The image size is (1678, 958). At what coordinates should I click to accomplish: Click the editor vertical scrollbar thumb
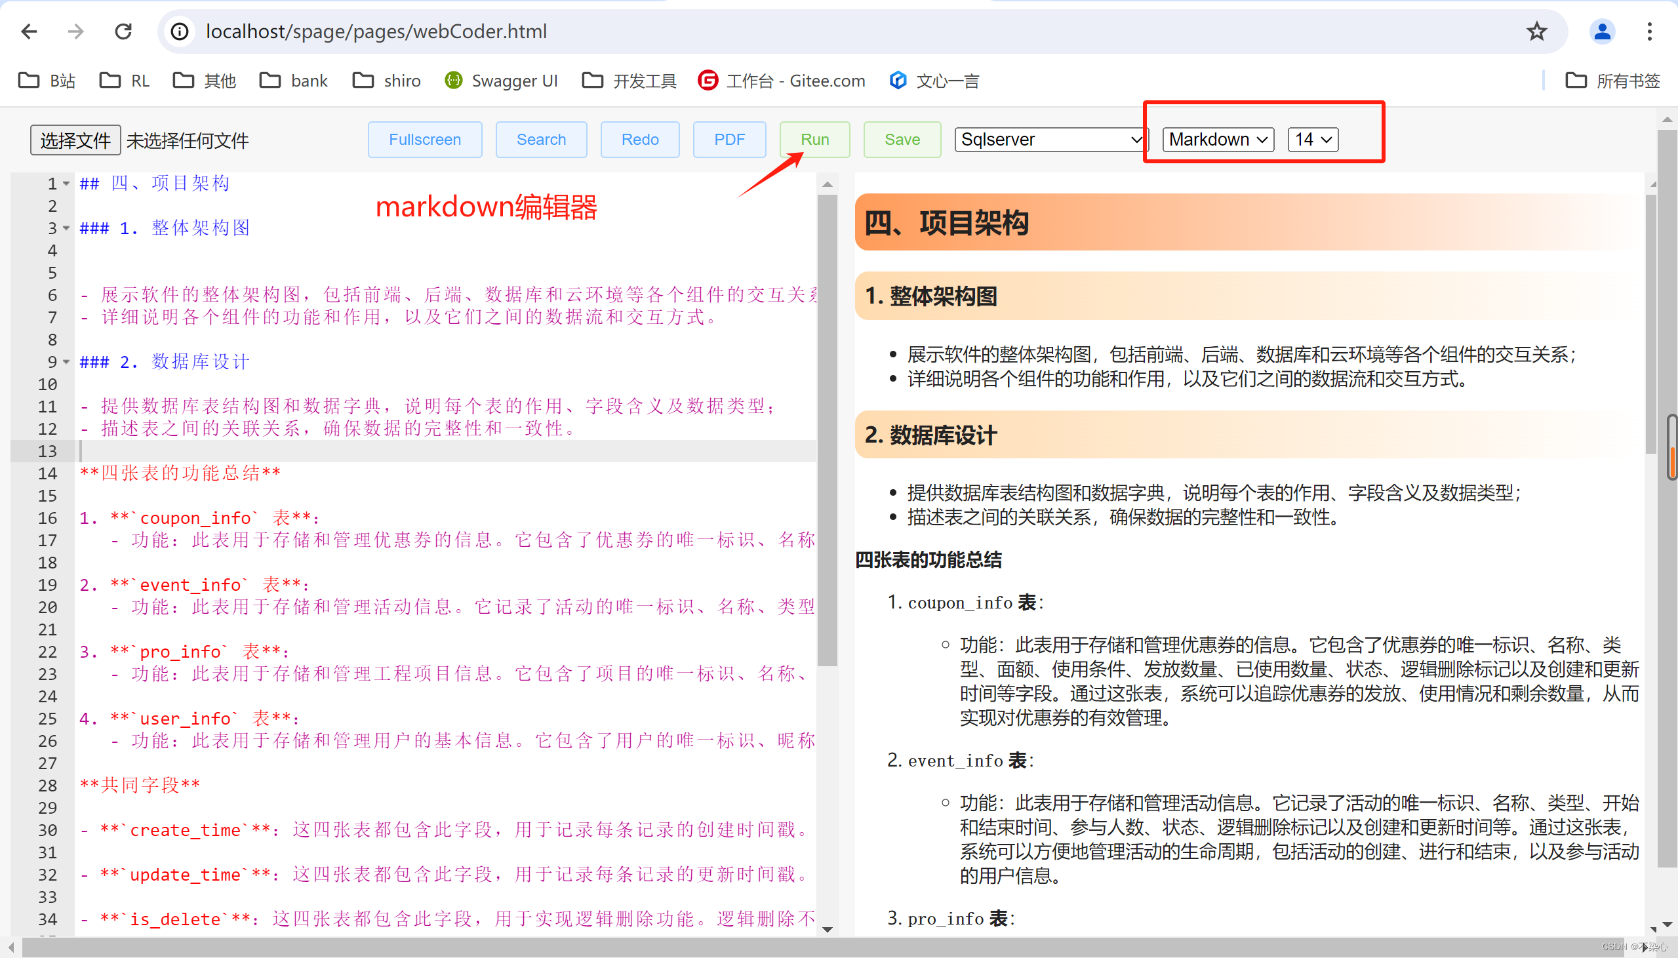click(x=827, y=431)
